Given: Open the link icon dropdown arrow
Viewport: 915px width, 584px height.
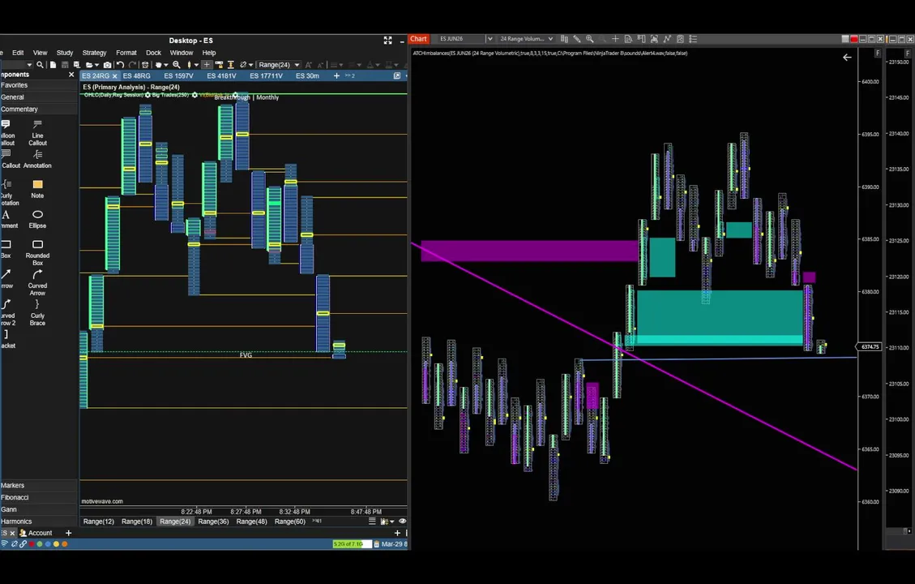Looking at the screenshot, I should coord(251,65).
